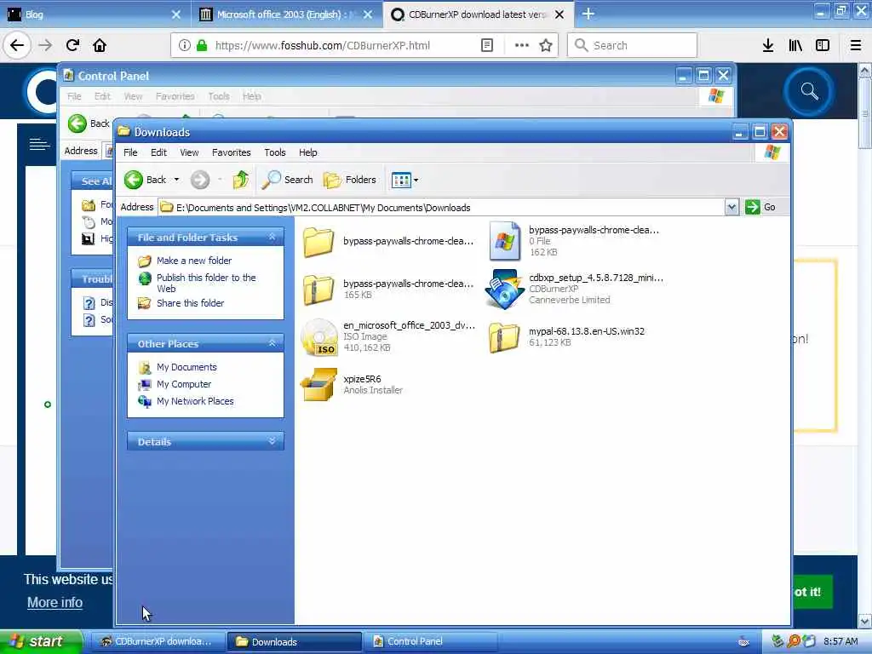Screen dimensions: 872x654
Task: Select the cdbxp_setup CDBurnerXP installer icon
Action: tap(504, 289)
